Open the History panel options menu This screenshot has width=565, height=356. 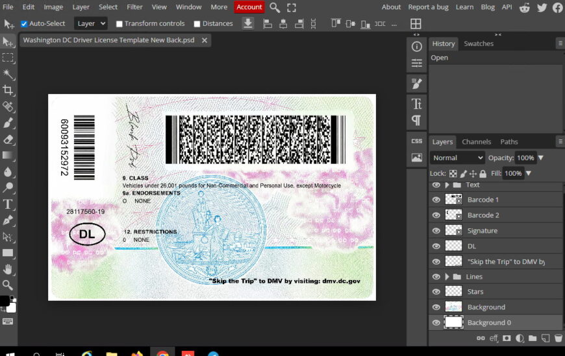560,43
